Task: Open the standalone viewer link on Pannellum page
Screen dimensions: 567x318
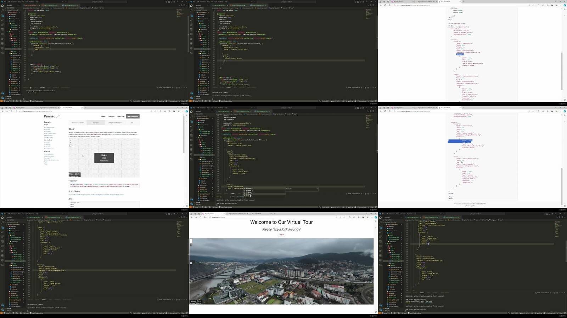Action: click(x=96, y=195)
